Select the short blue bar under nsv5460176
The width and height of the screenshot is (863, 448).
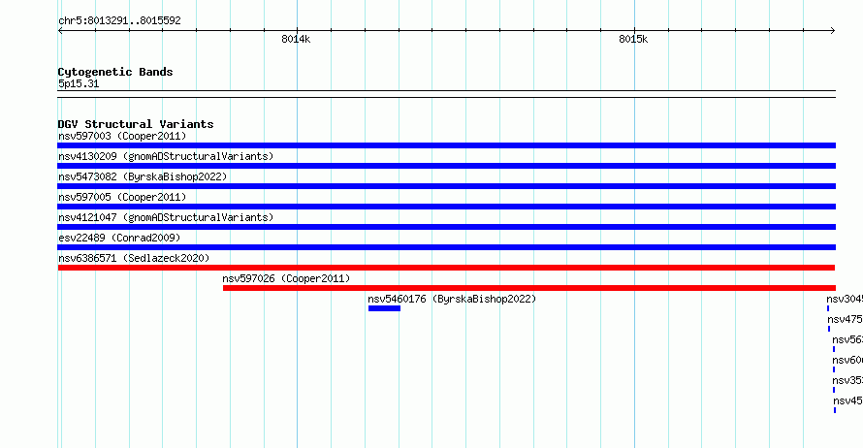384,308
